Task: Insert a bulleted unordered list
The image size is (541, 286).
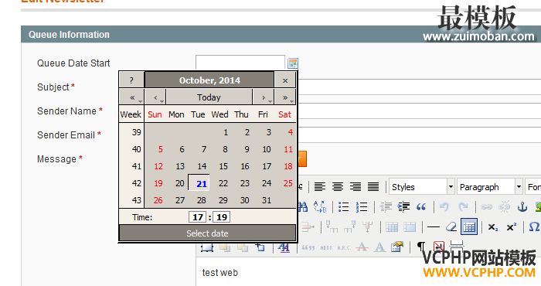Action: click(x=343, y=206)
